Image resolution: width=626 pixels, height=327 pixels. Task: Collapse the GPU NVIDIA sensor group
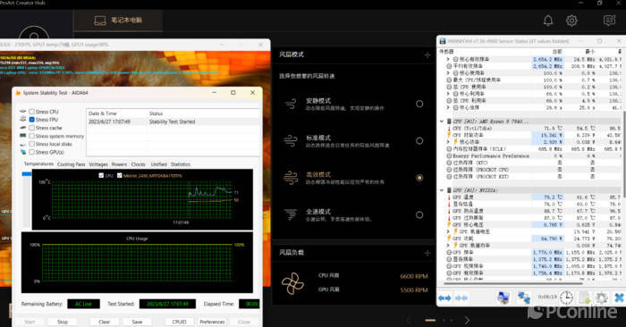coord(442,190)
